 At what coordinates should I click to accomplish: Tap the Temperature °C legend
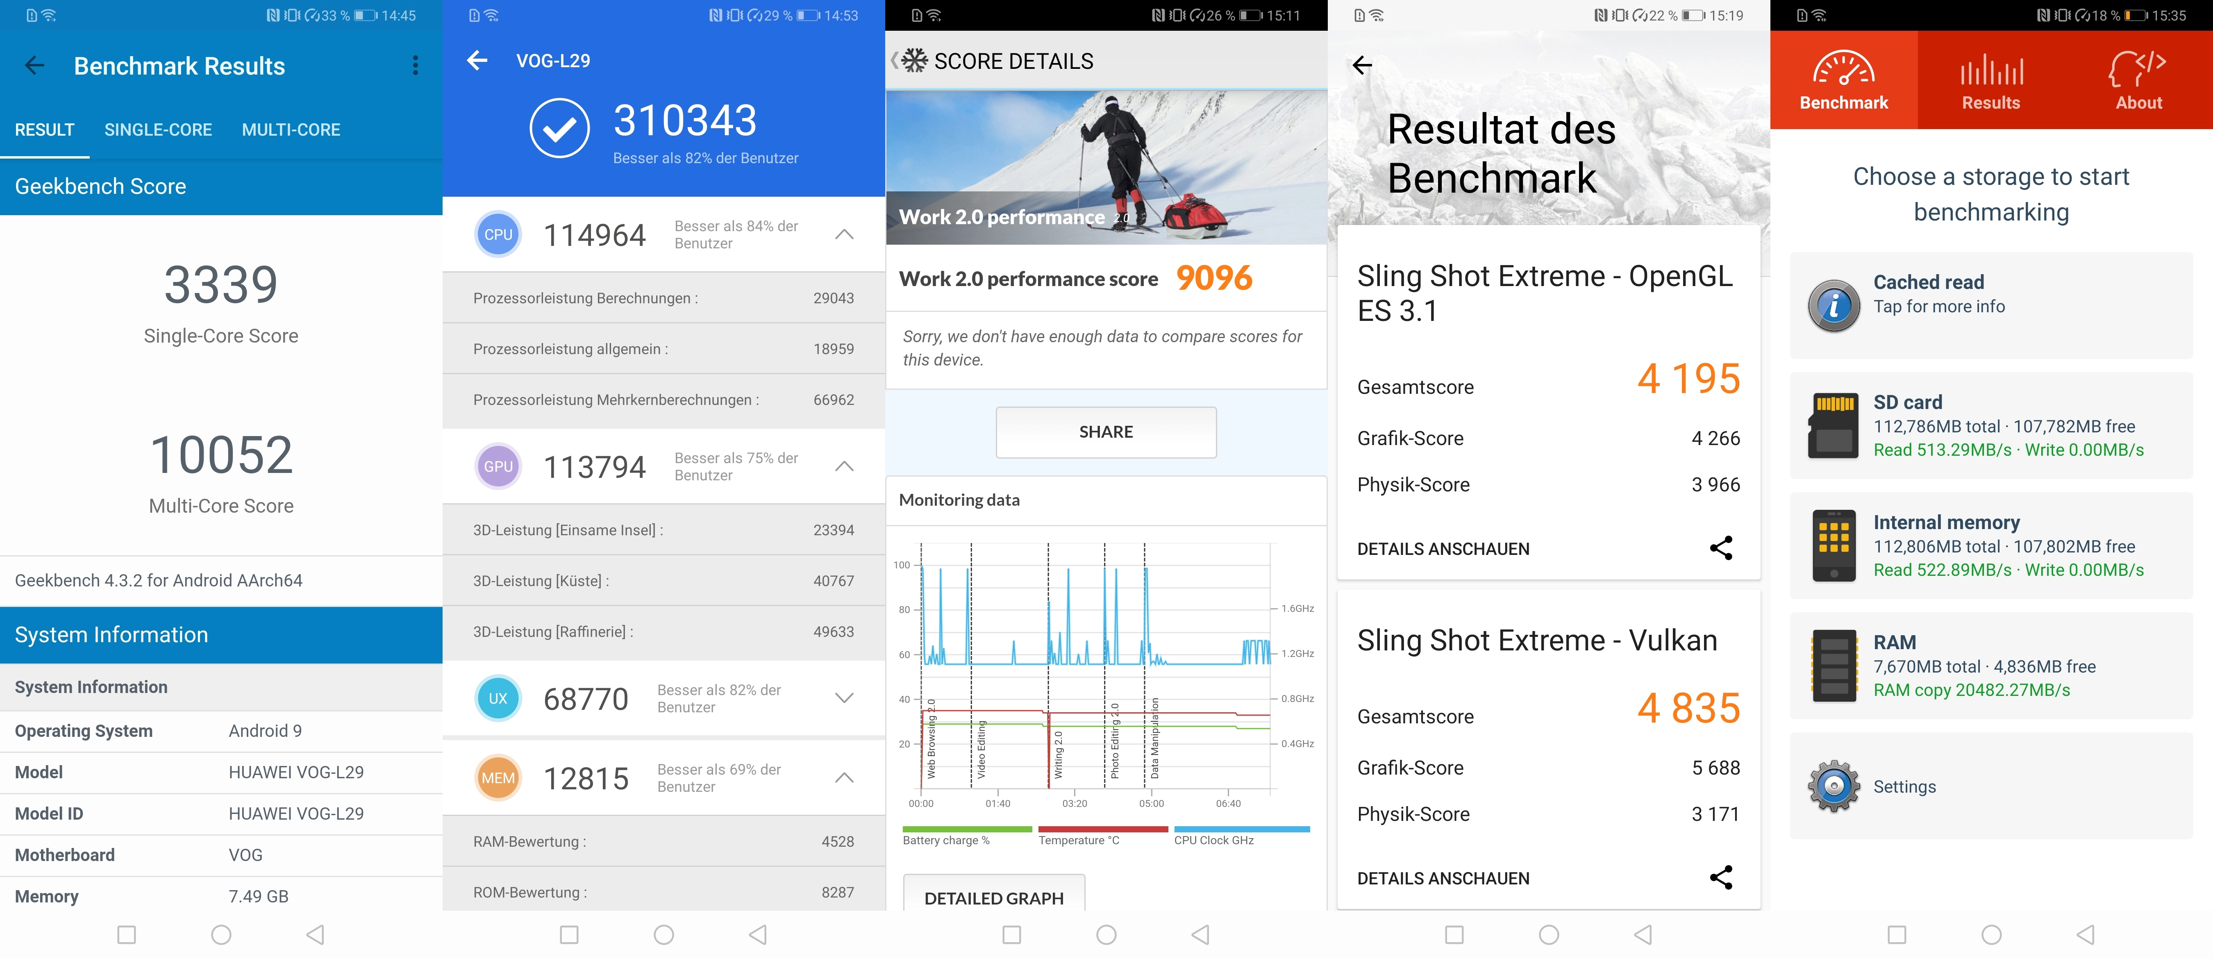pos(1103,836)
